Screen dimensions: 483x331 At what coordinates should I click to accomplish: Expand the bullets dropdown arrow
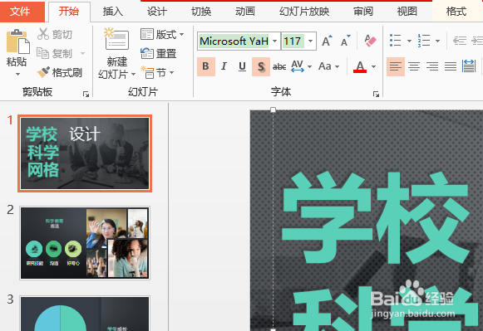(x=409, y=41)
